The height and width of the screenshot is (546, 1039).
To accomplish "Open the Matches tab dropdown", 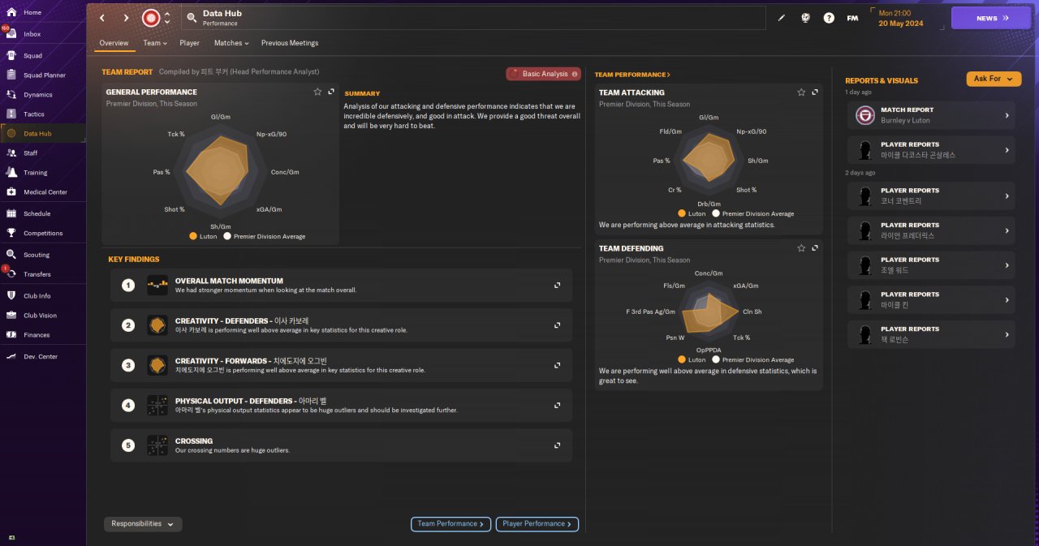I will tap(231, 43).
